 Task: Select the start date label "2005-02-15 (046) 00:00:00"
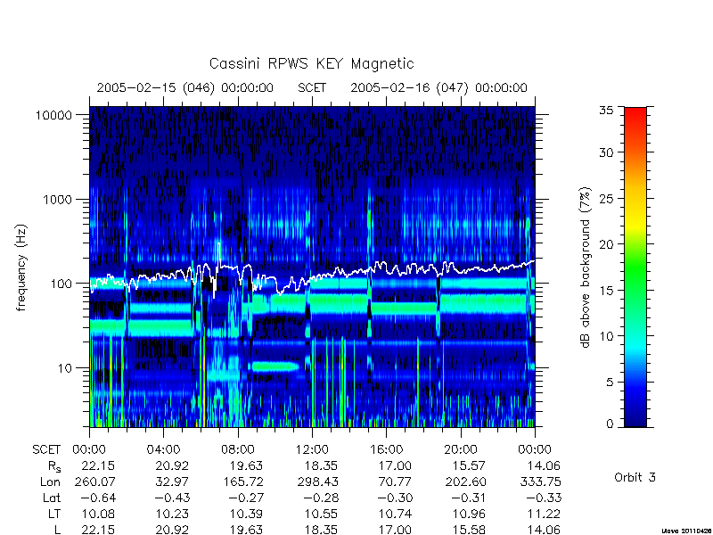tap(185, 87)
